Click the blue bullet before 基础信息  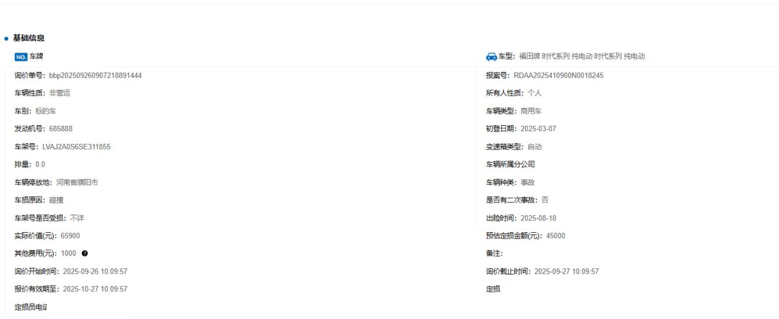[x=6, y=39]
